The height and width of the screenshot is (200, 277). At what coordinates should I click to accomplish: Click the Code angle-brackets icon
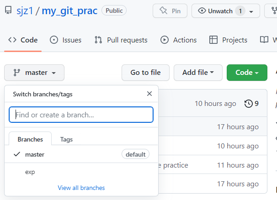click(12, 40)
